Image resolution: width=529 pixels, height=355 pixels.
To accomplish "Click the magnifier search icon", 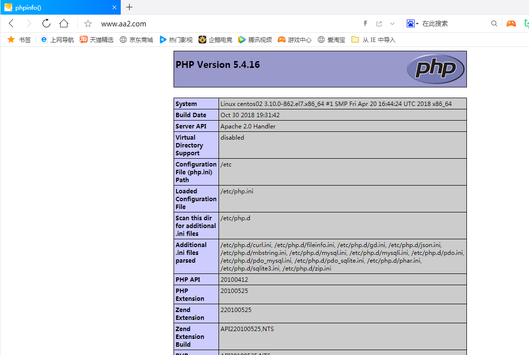I will 494,23.
